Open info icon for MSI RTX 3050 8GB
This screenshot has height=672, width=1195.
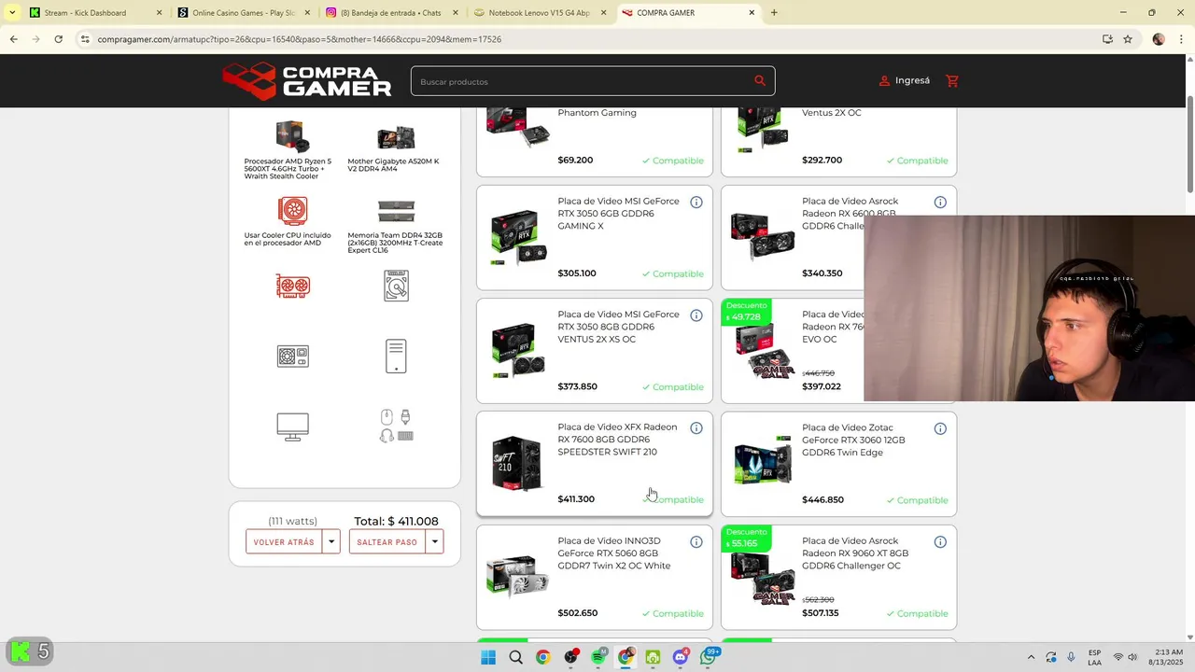click(x=696, y=315)
